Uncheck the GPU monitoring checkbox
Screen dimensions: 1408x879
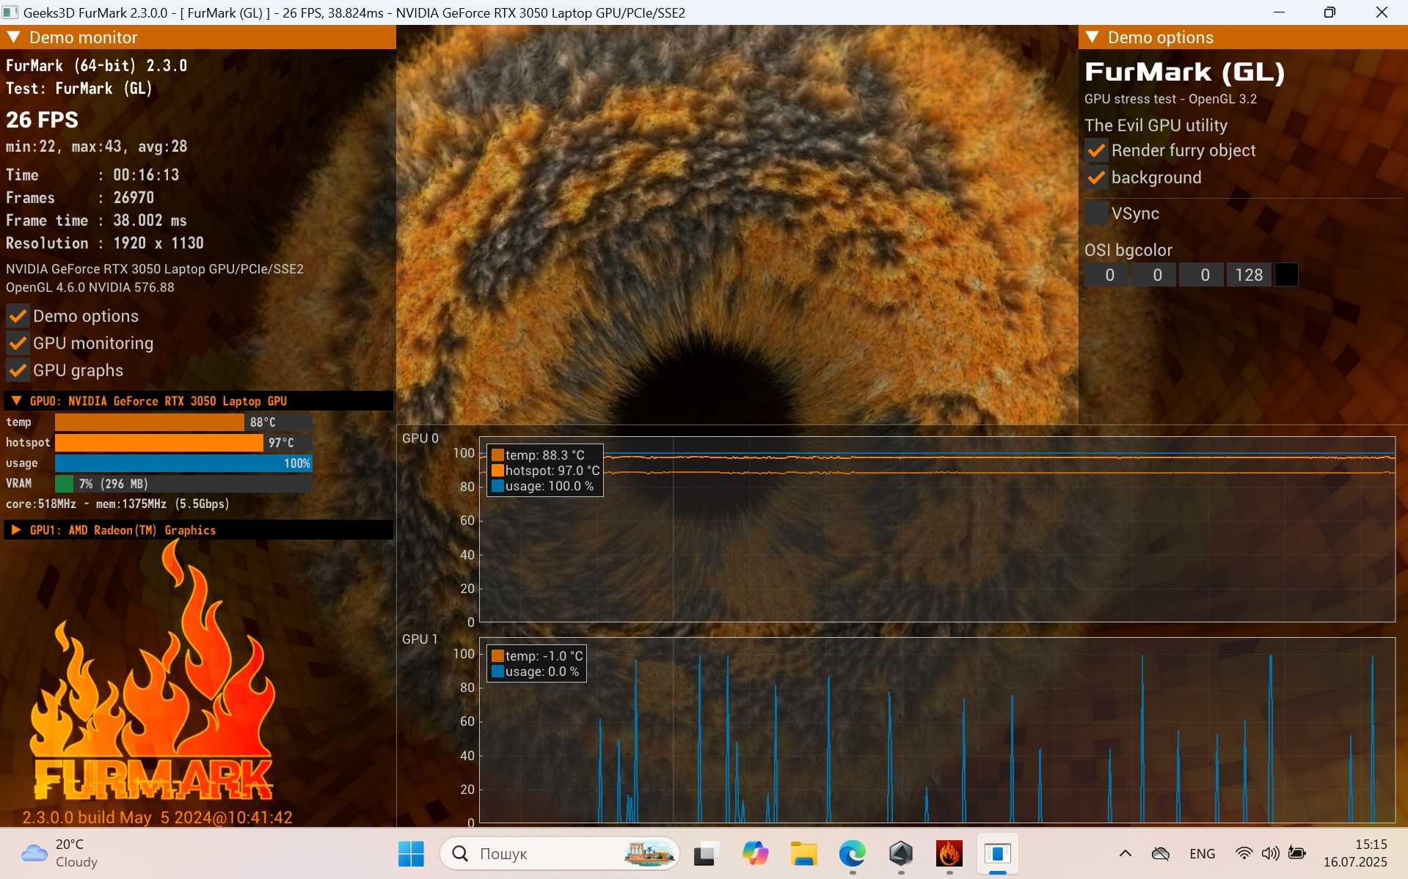(18, 343)
